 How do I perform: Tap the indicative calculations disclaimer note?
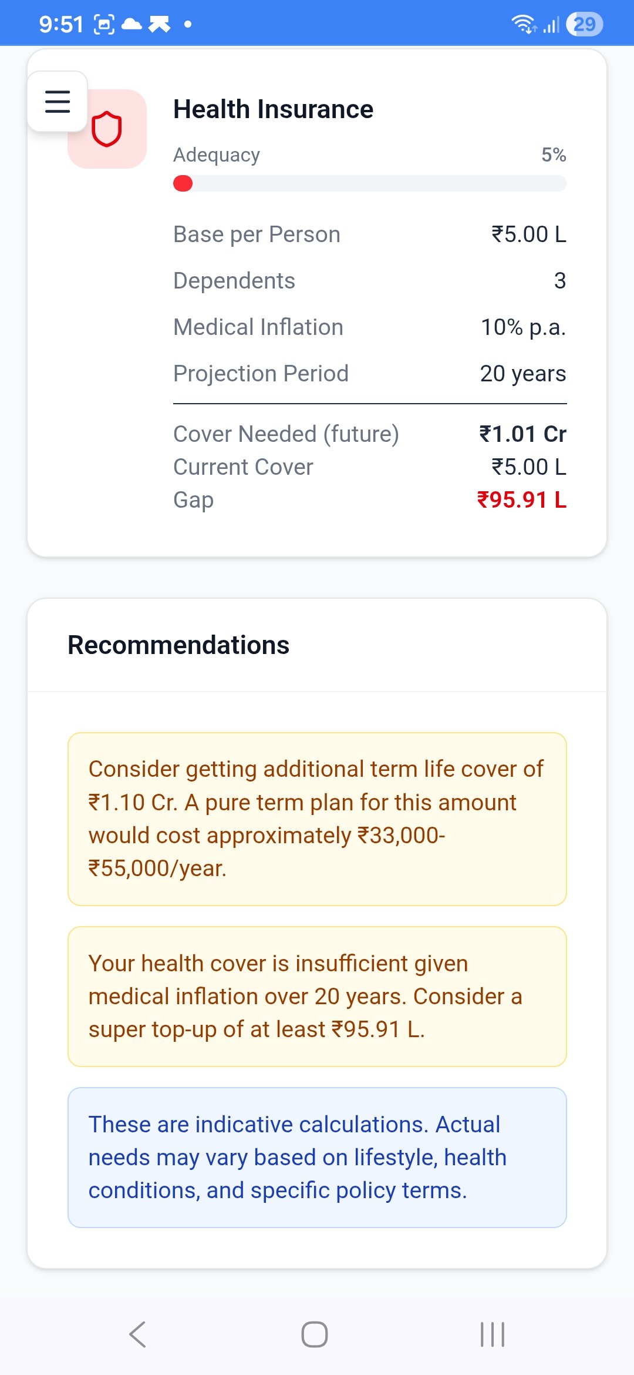click(317, 1157)
